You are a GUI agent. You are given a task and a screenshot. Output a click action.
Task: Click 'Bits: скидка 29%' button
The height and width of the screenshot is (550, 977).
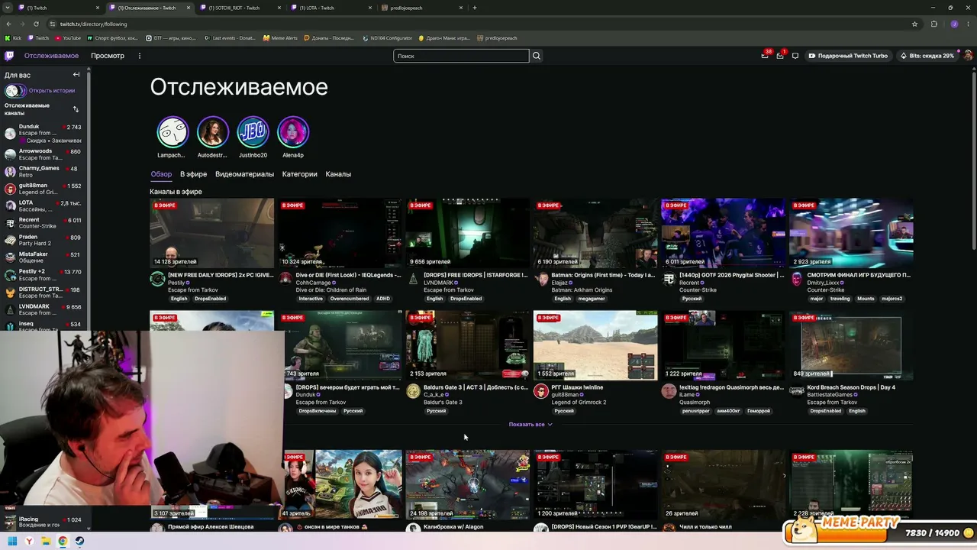(x=927, y=56)
